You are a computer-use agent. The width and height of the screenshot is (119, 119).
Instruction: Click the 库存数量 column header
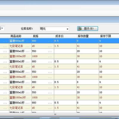click(x=83, y=36)
